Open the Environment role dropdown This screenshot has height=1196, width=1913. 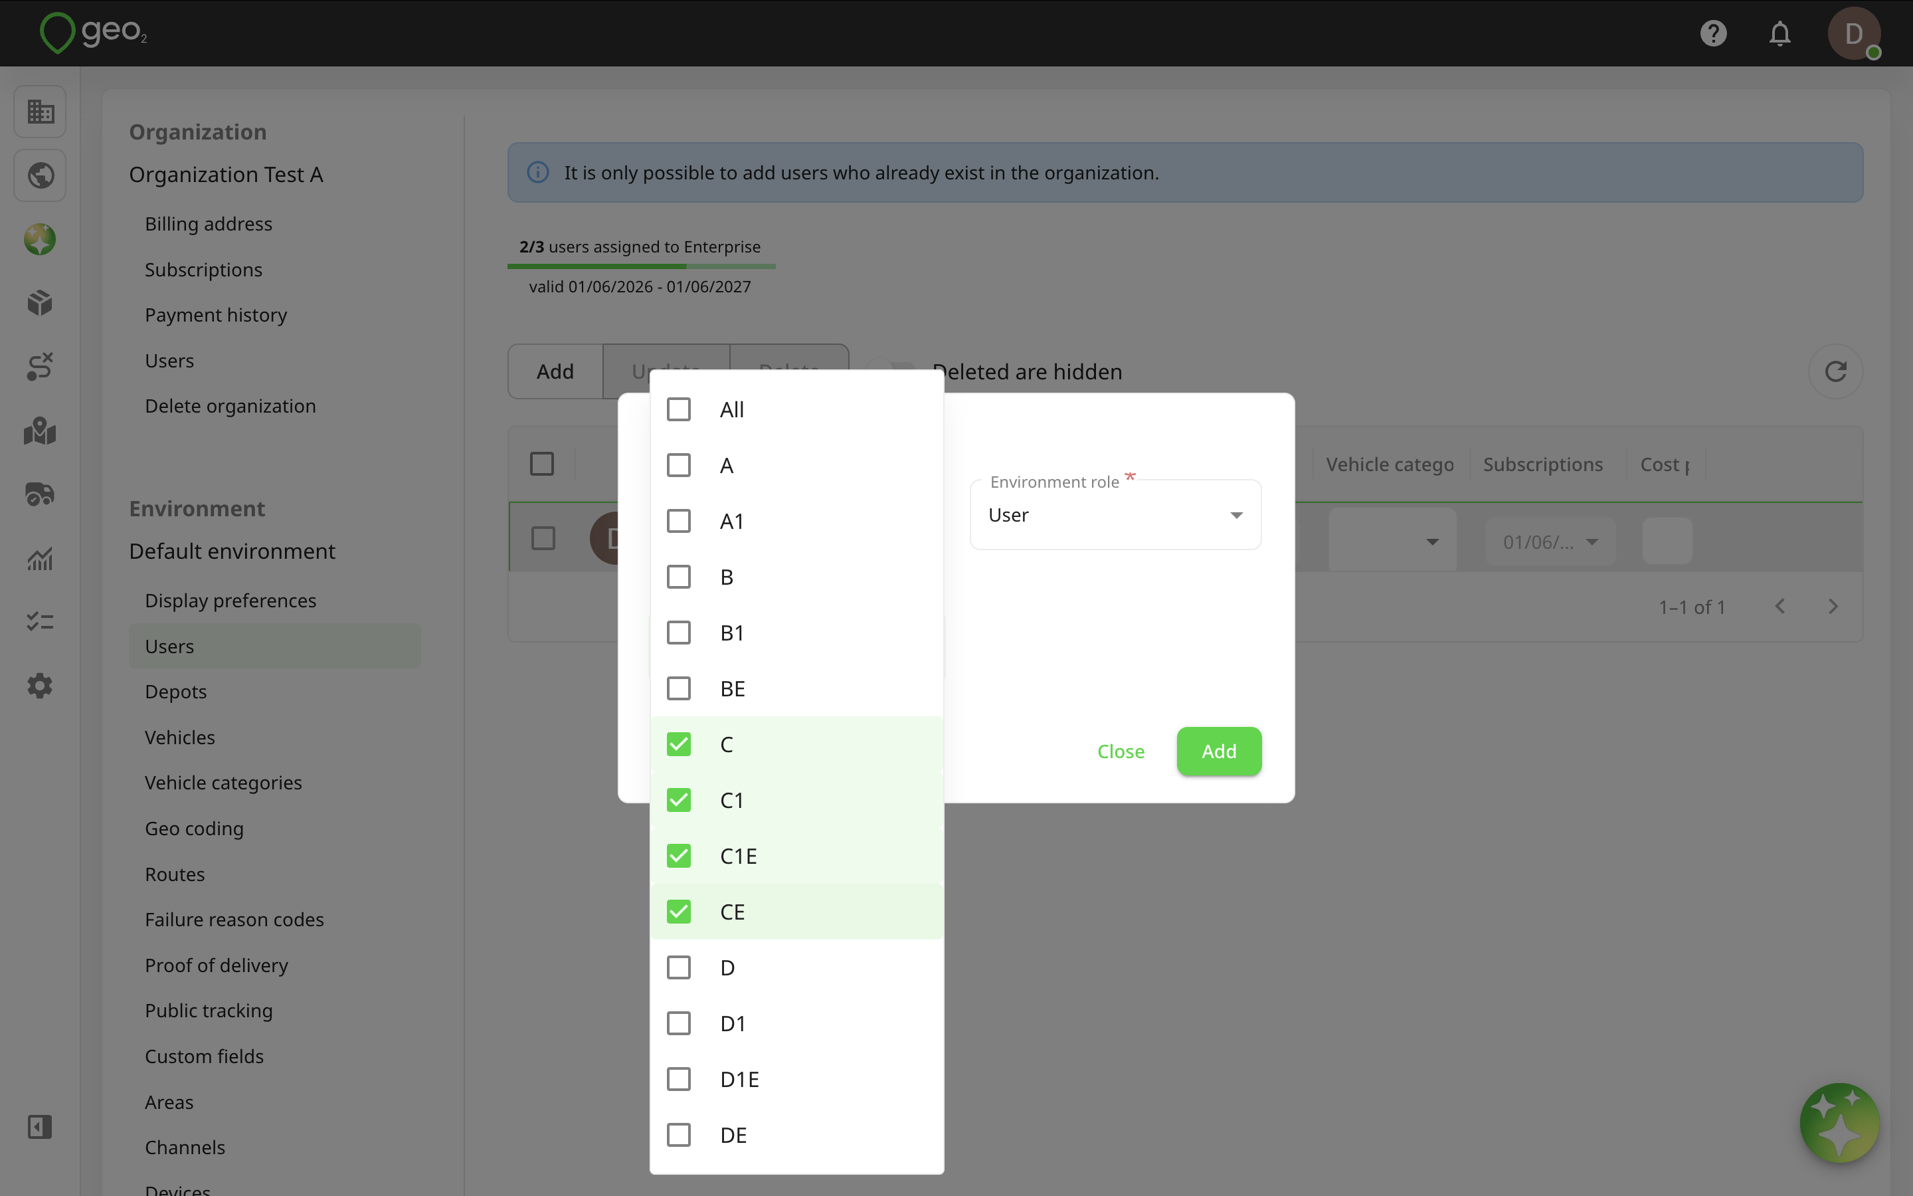coord(1115,515)
